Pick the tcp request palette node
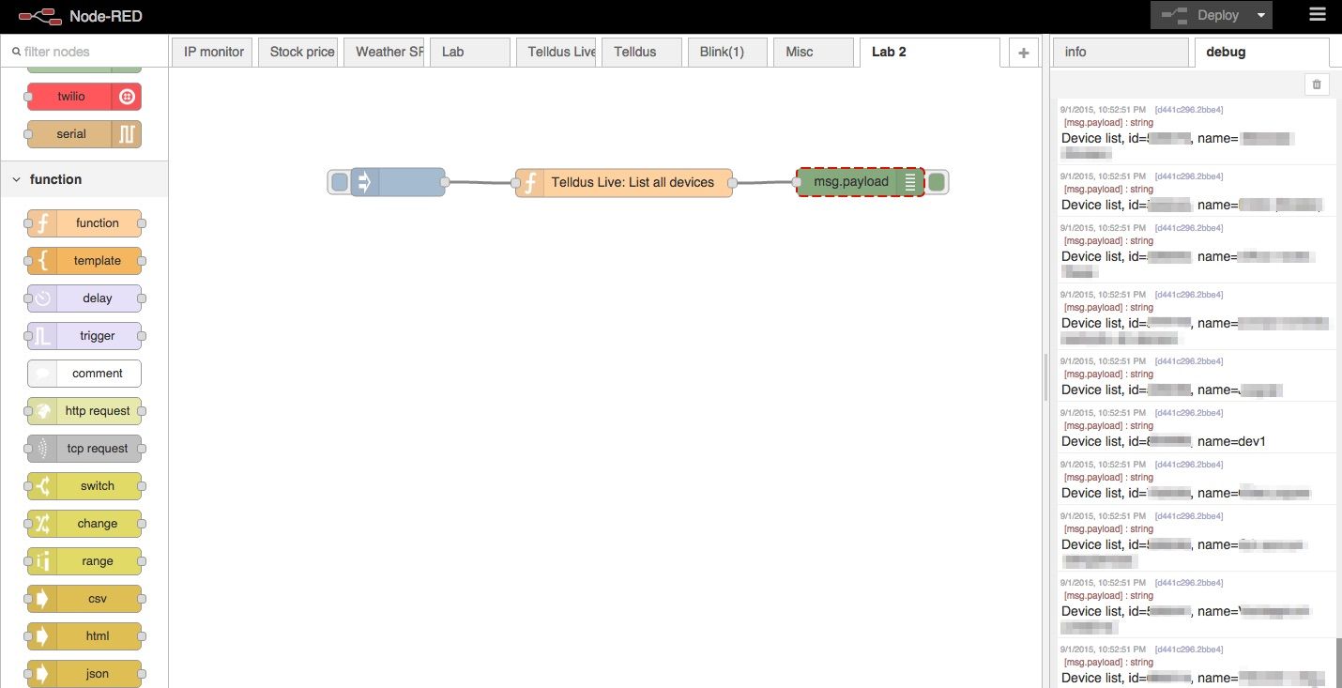This screenshot has width=1342, height=688. pyautogui.click(x=84, y=449)
